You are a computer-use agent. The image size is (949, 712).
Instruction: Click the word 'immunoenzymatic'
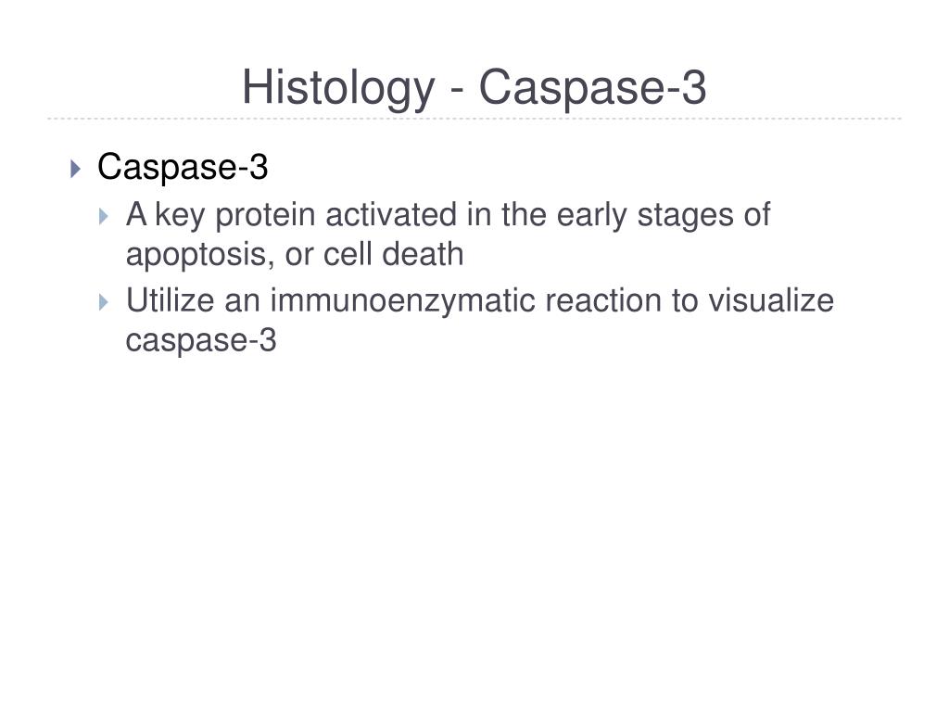point(403,301)
